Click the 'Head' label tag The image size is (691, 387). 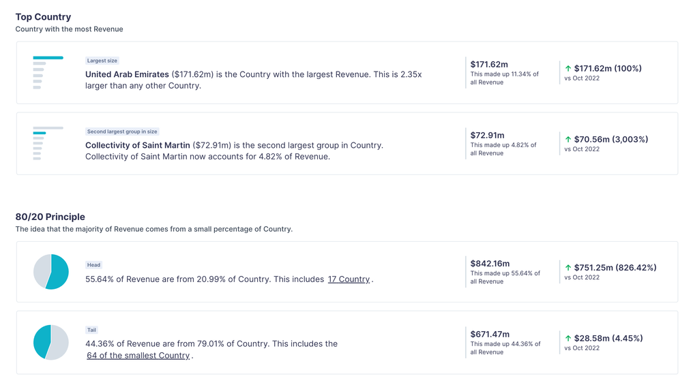pyautogui.click(x=93, y=265)
